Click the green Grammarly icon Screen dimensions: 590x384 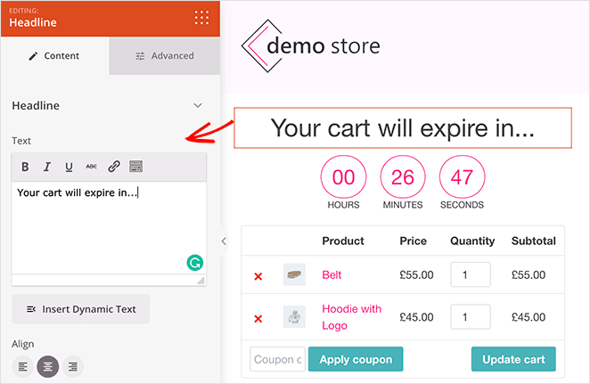point(194,263)
